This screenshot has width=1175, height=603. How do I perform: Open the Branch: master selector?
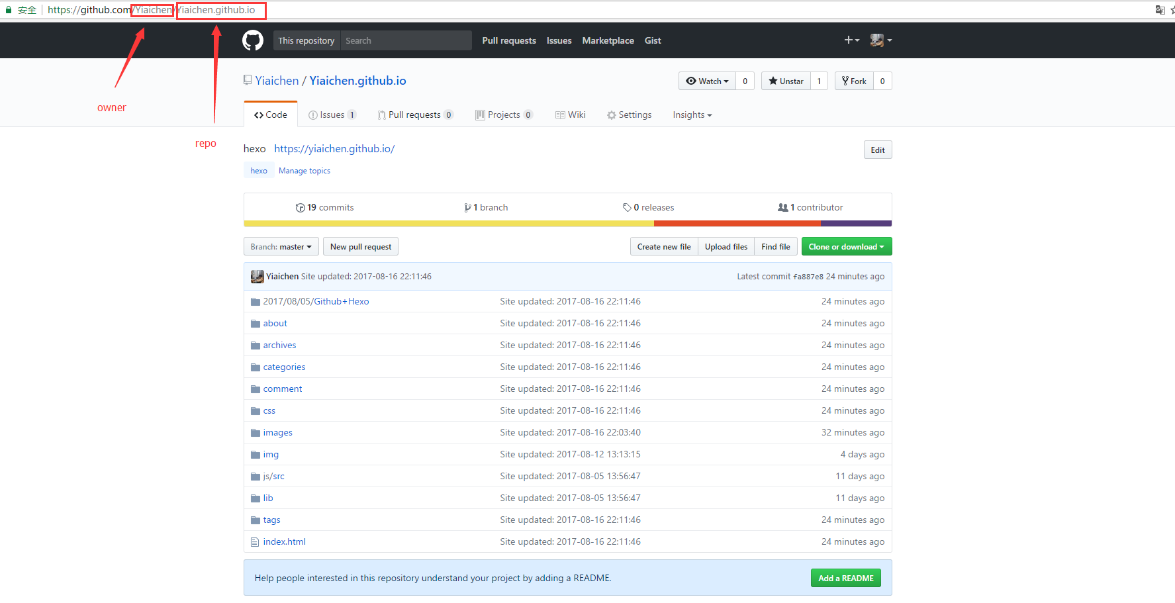click(x=281, y=247)
